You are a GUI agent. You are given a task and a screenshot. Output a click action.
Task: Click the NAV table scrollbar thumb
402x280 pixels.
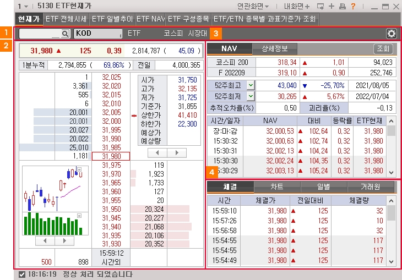pos(391,131)
